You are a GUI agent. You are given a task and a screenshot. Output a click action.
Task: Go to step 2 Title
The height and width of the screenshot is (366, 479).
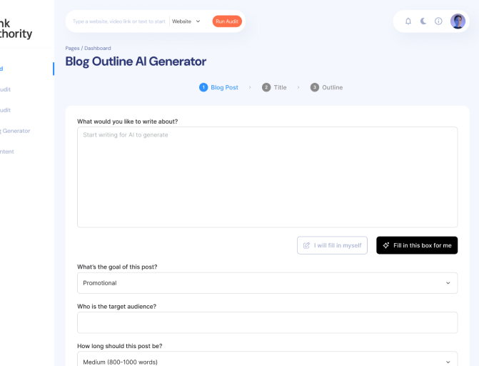pyautogui.click(x=274, y=87)
